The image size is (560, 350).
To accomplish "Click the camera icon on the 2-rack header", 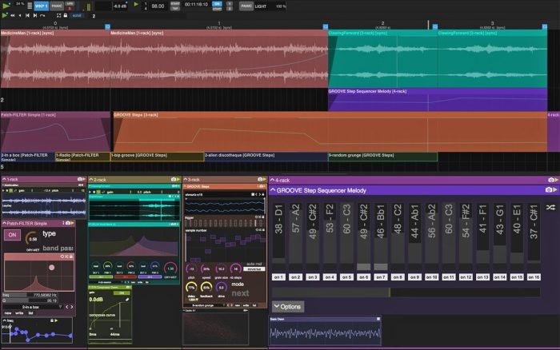I will (x=174, y=180).
